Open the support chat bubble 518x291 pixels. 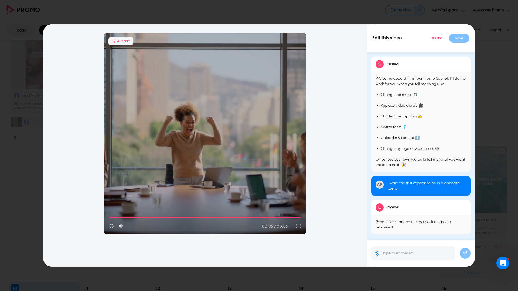[x=503, y=263]
